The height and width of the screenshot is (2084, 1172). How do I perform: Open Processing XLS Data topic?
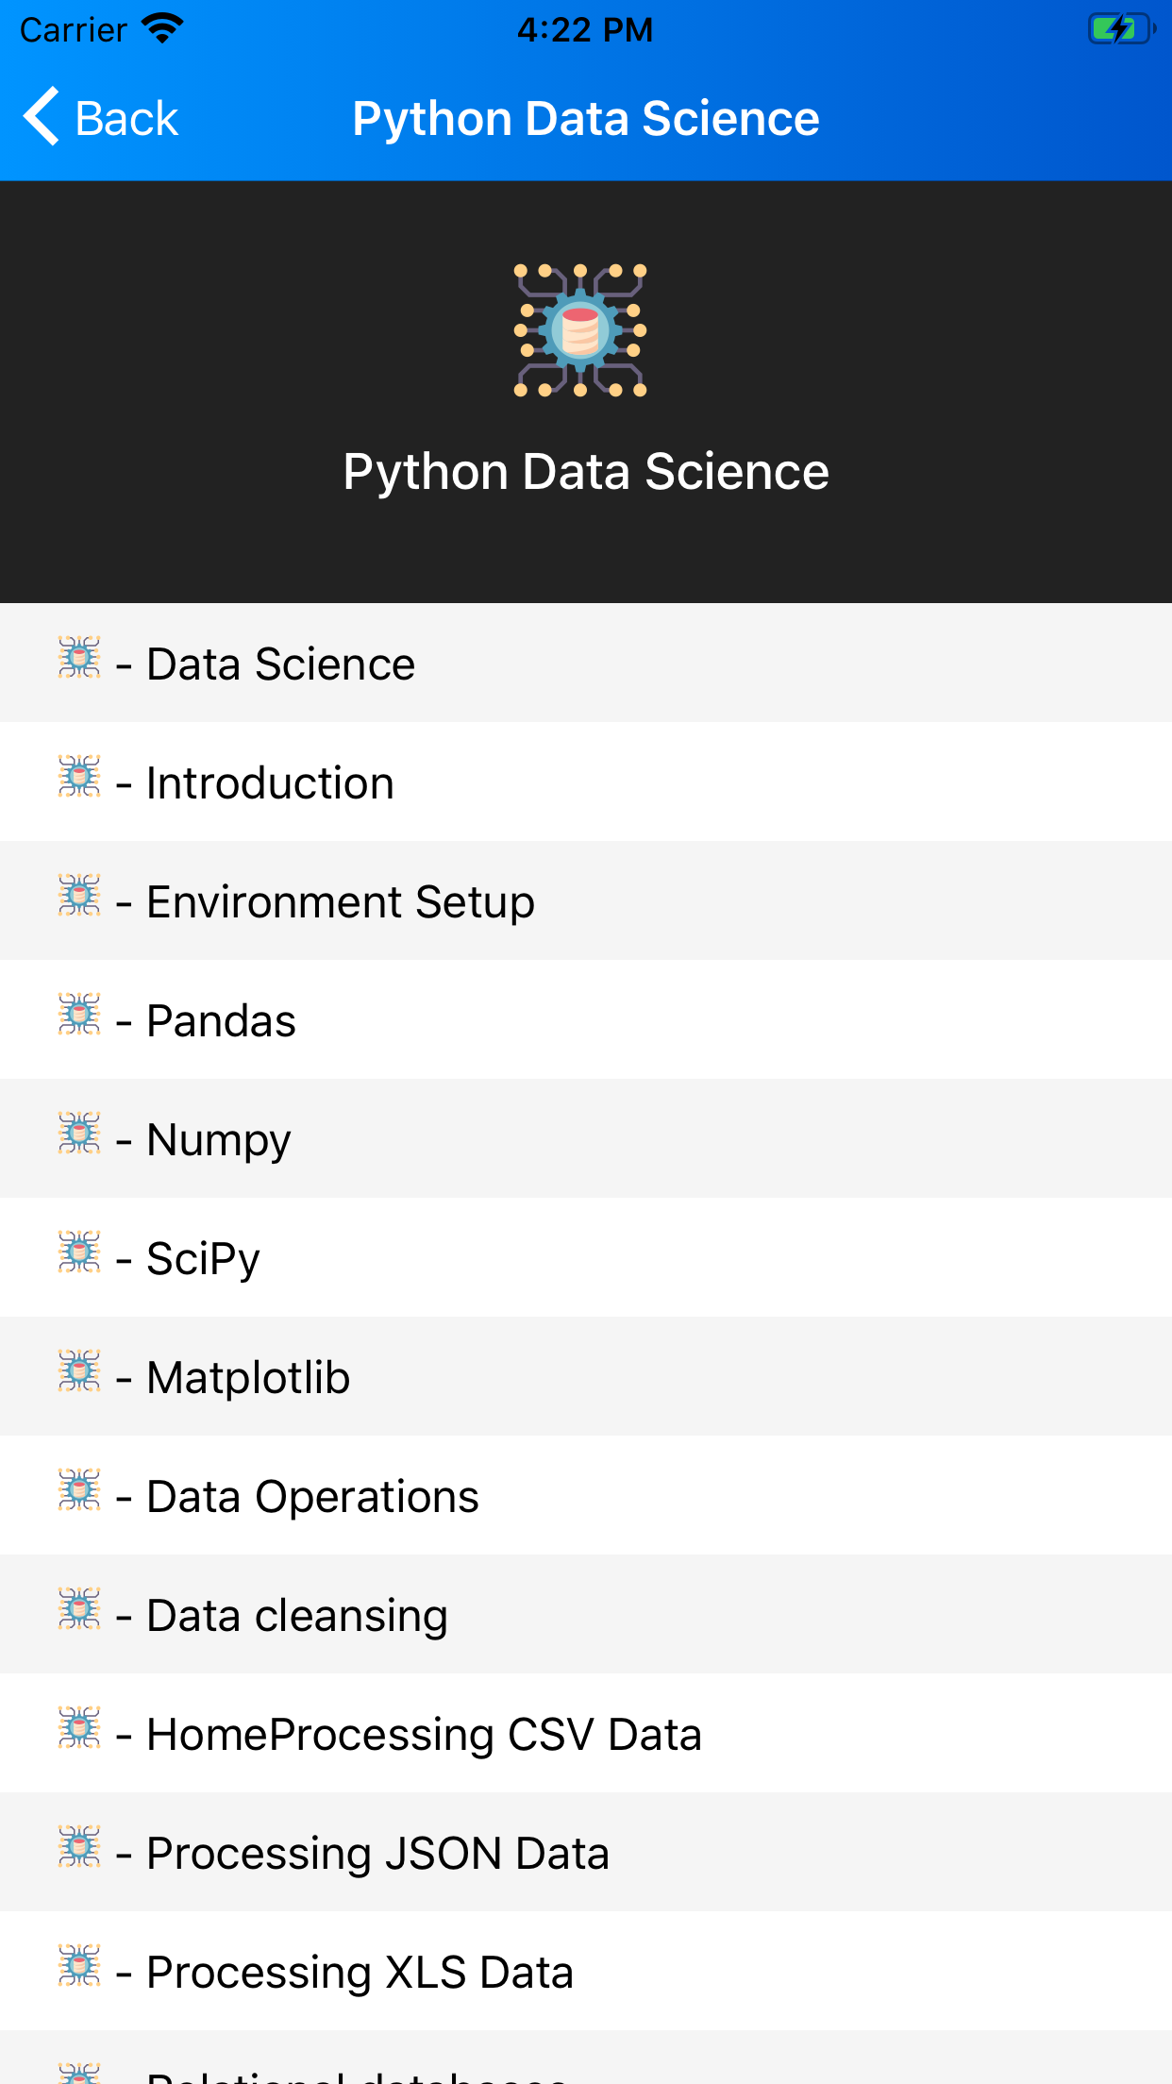360,1973
